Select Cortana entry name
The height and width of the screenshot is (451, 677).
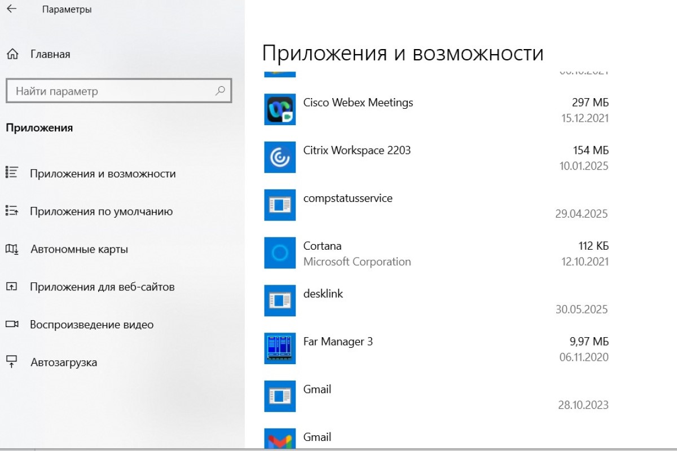tap(323, 246)
